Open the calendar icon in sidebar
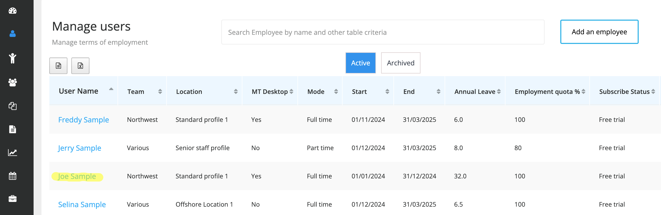The image size is (661, 215). (13, 176)
